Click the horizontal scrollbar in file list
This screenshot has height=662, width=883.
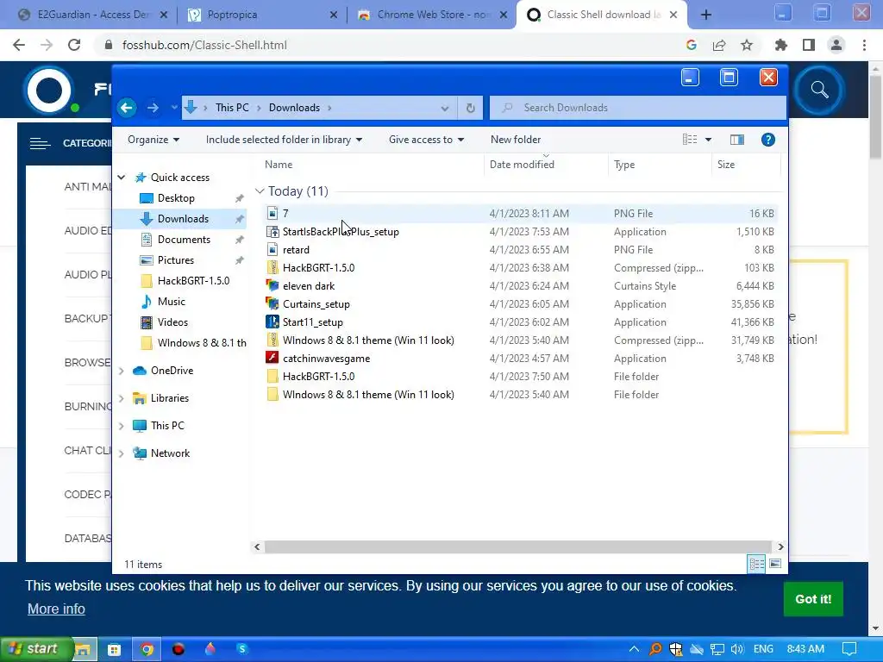(517, 546)
